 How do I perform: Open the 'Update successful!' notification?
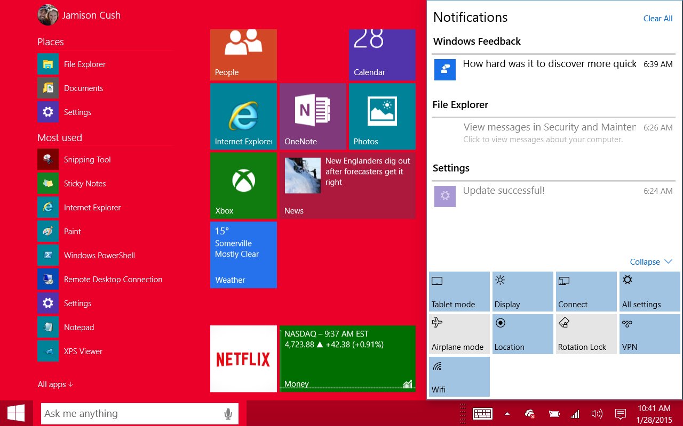click(x=553, y=196)
